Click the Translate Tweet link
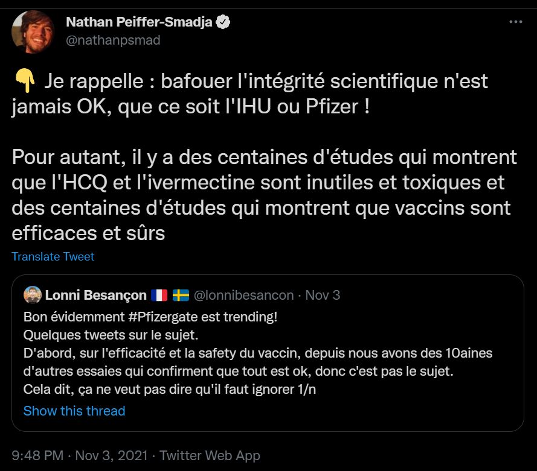 [x=53, y=256]
